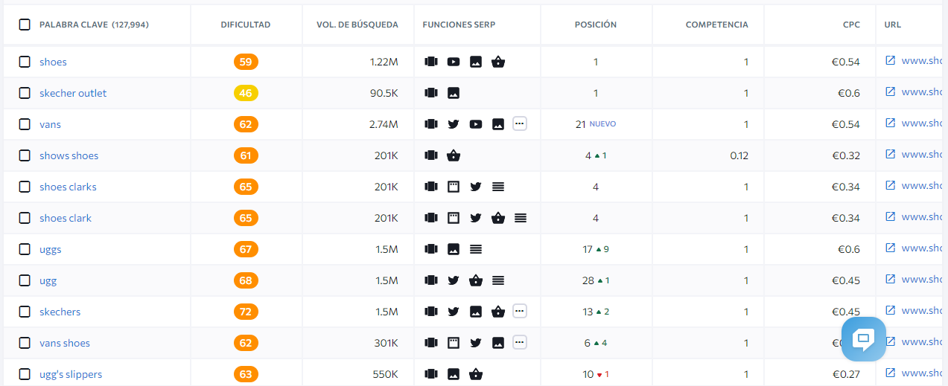Tick the checkbox for vans keyword
948x386 pixels.
coord(25,124)
